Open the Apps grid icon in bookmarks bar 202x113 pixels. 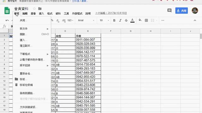(x=4, y=1)
